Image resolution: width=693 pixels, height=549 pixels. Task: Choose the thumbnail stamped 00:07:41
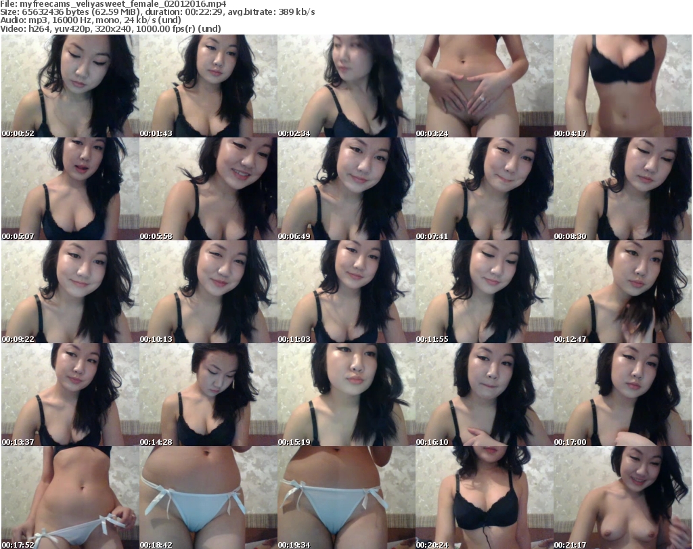(485, 189)
